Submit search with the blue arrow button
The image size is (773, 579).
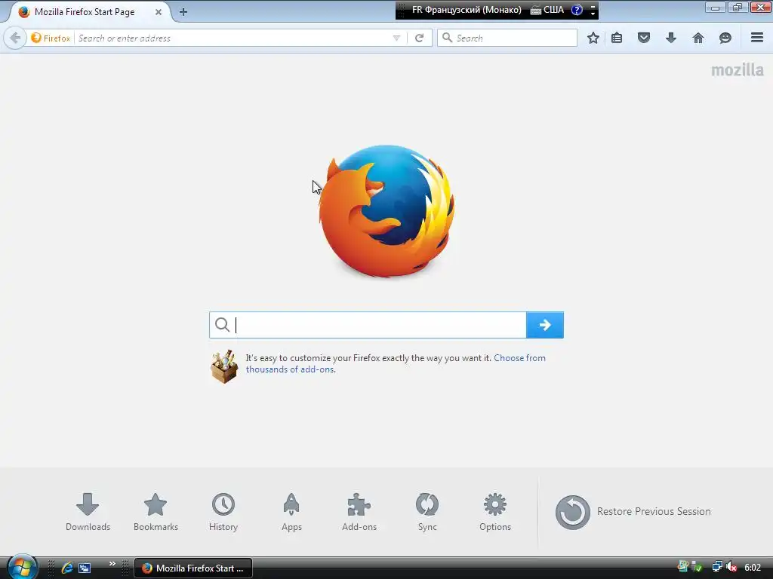pos(545,325)
